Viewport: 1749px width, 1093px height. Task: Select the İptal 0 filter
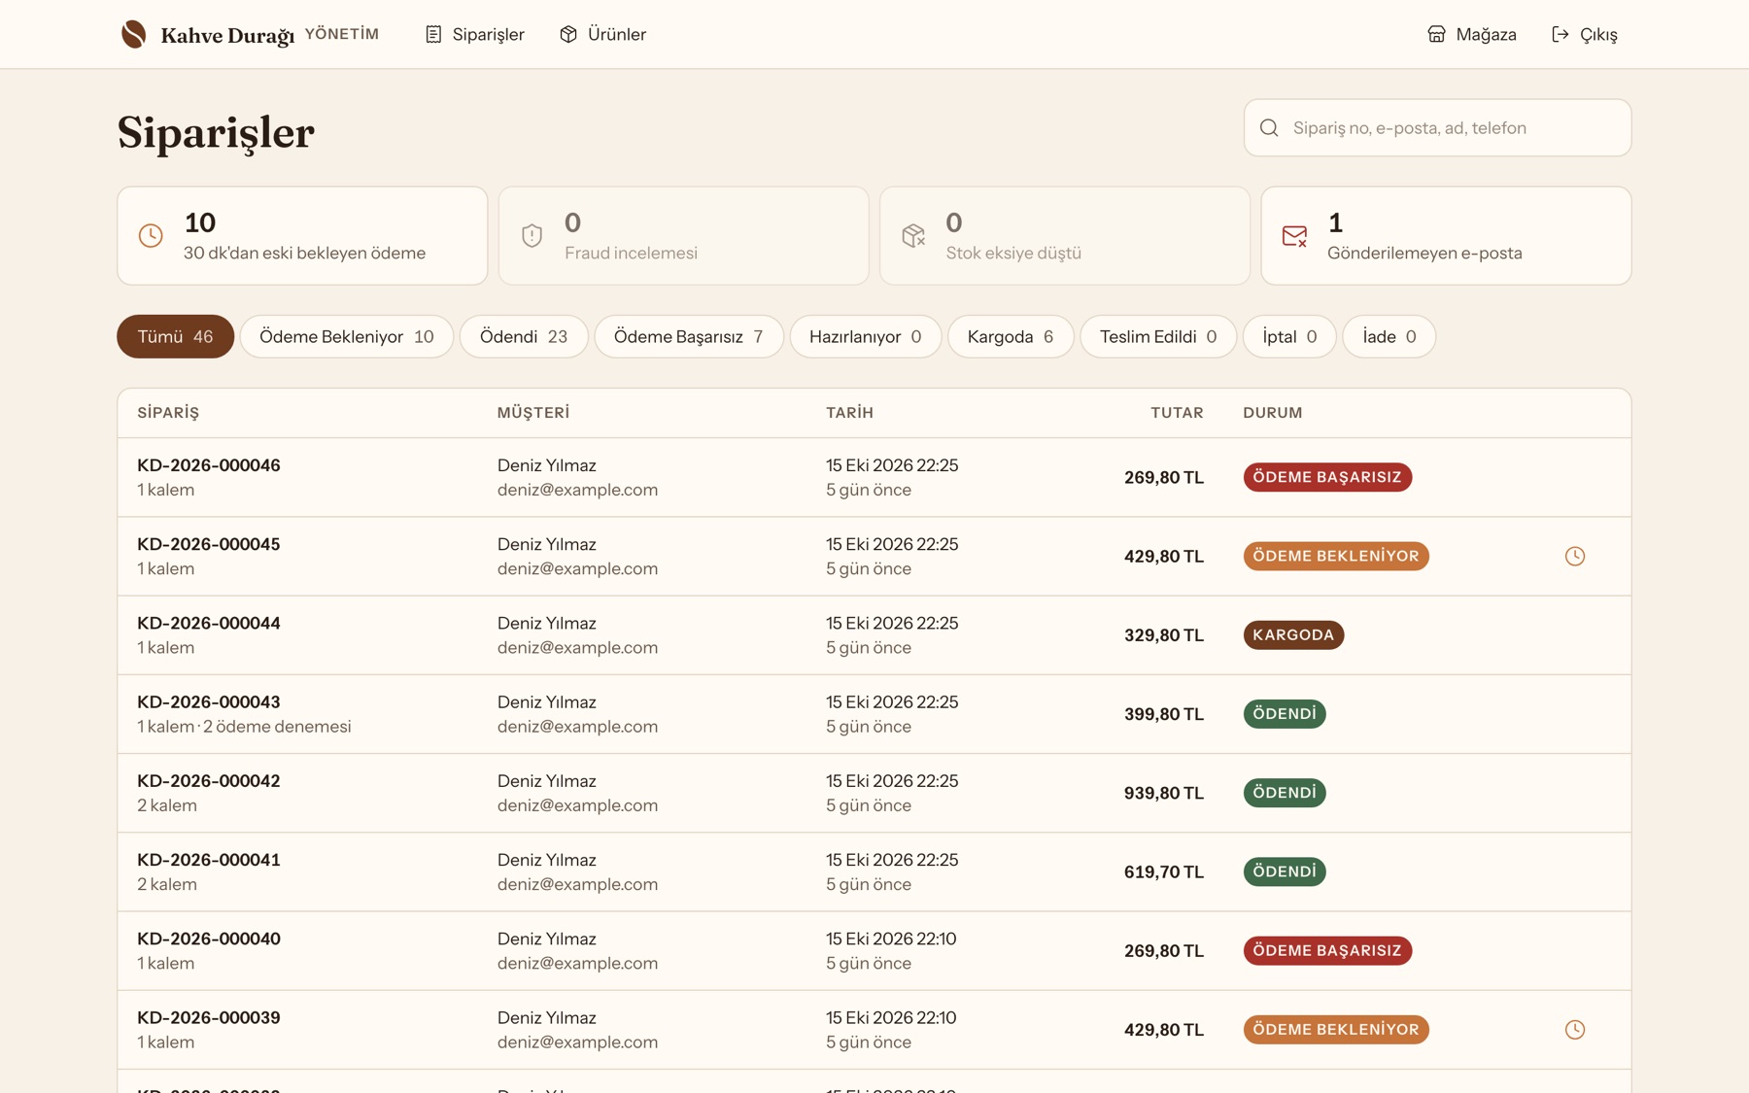[1289, 336]
